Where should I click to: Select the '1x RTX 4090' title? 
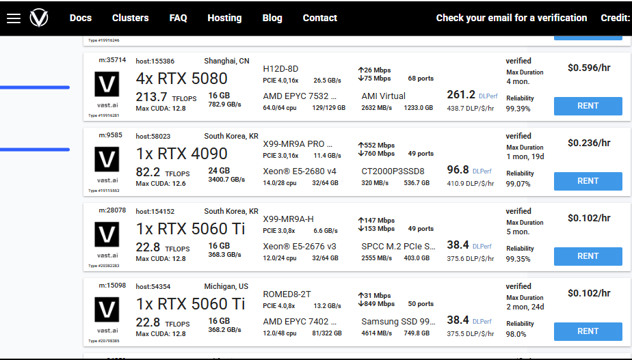[x=181, y=154]
